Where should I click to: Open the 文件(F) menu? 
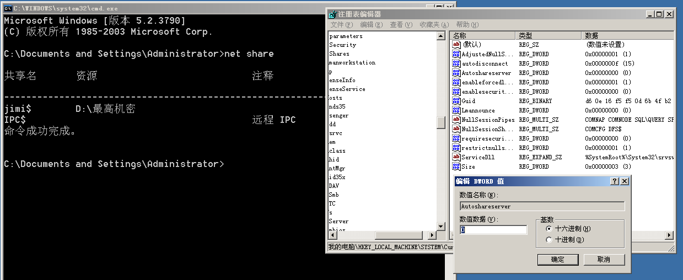(341, 25)
